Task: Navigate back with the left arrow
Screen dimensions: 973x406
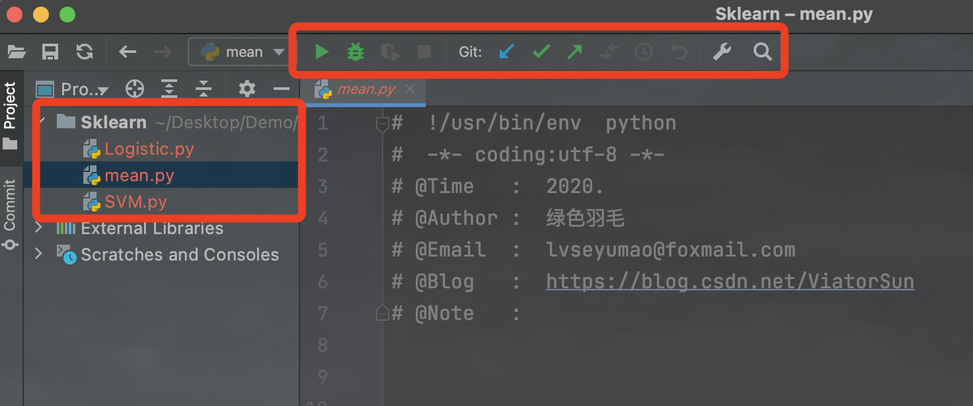Action: [128, 52]
